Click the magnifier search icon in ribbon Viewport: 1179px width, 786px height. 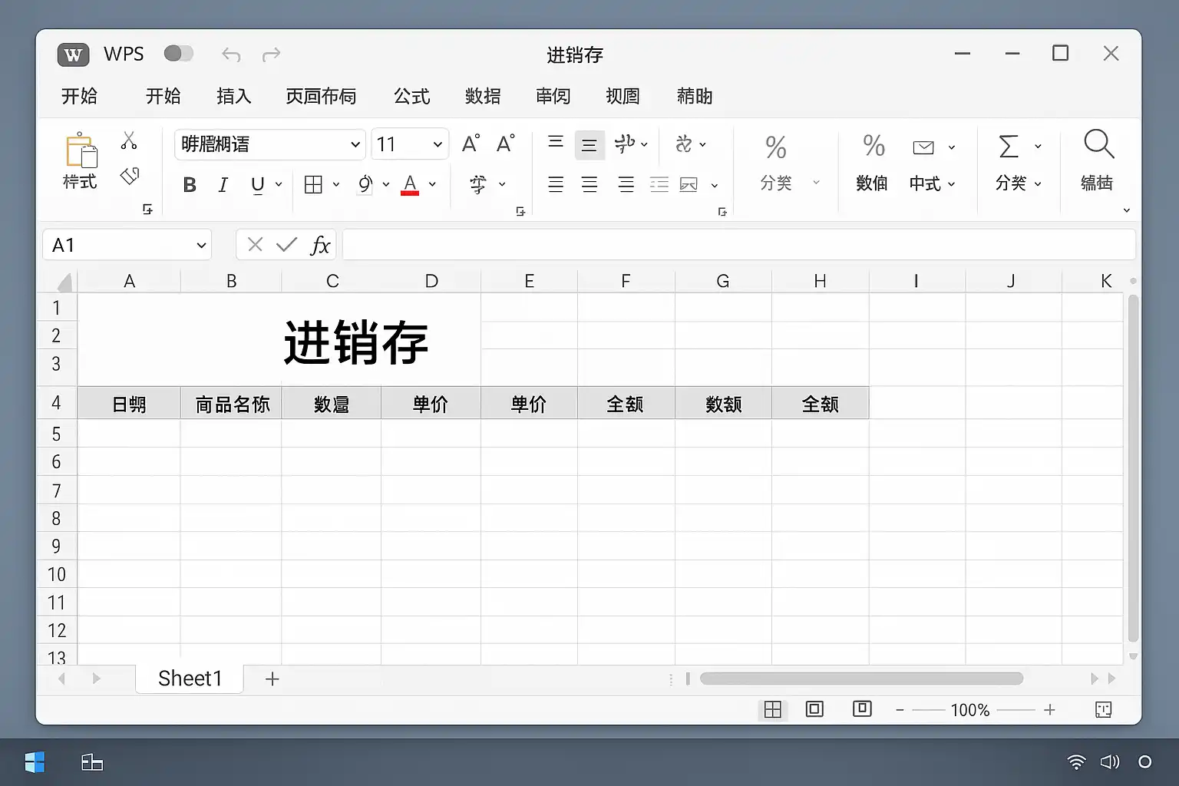point(1098,144)
